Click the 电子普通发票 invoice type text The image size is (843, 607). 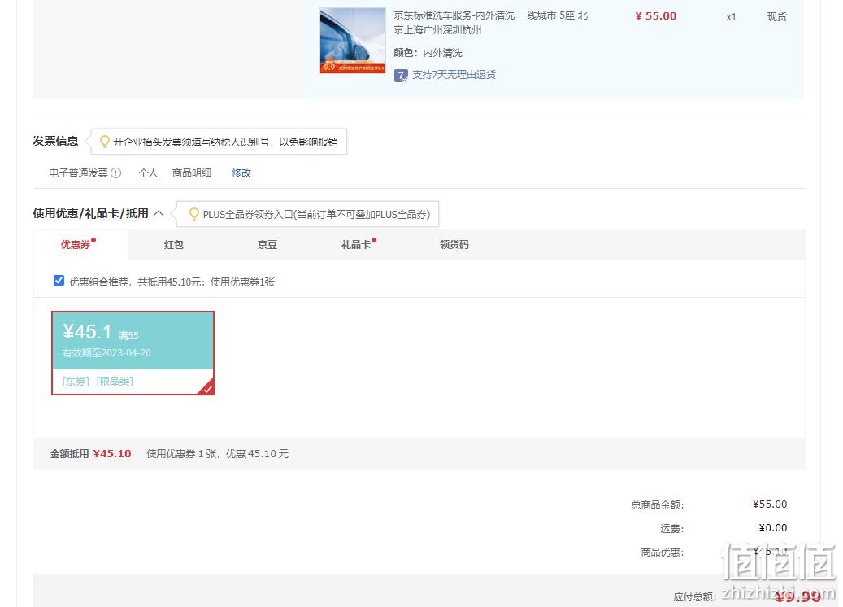79,172
